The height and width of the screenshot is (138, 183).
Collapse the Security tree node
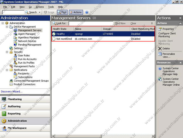click(x=7, y=52)
